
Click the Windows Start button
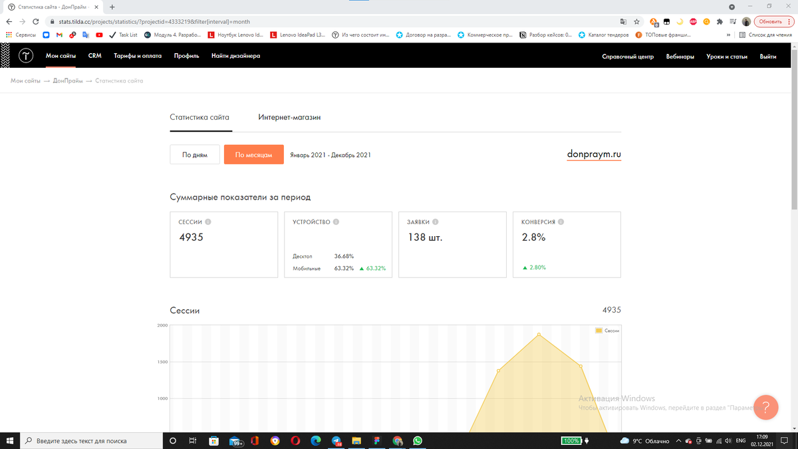tap(9, 440)
